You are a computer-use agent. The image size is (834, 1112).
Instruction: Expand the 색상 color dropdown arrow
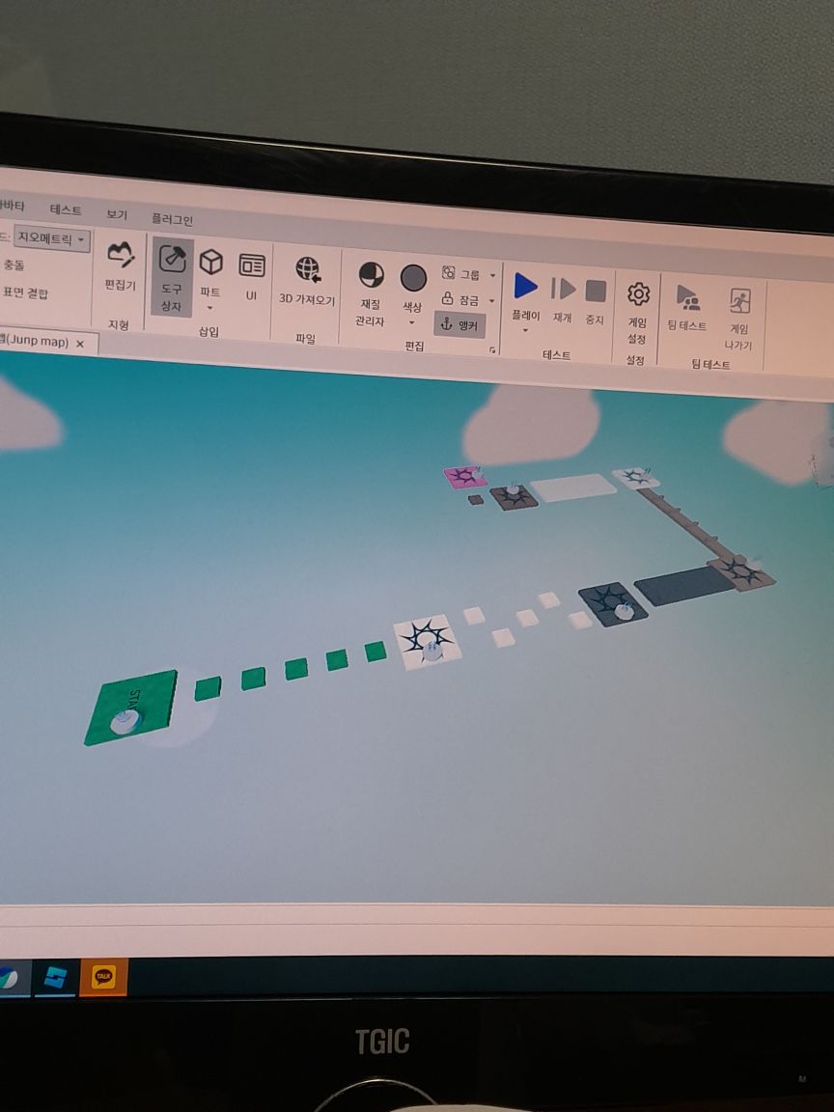tap(412, 322)
